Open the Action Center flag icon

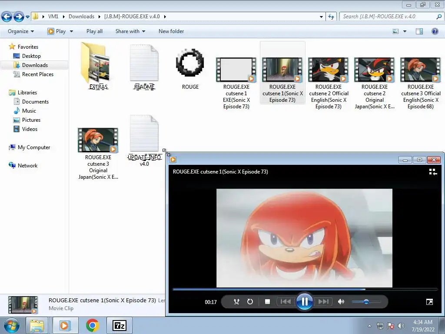click(x=391, y=326)
